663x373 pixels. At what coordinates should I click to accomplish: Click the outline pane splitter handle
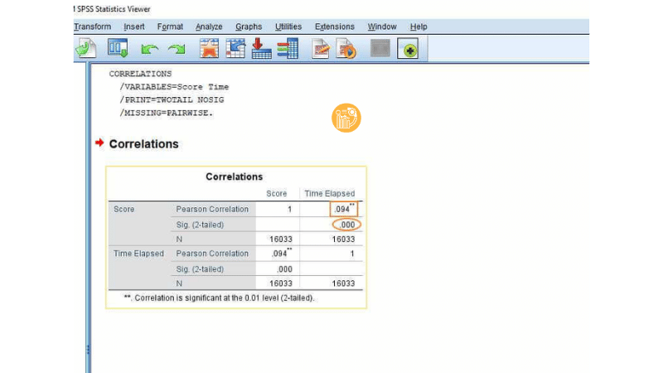[x=88, y=350]
